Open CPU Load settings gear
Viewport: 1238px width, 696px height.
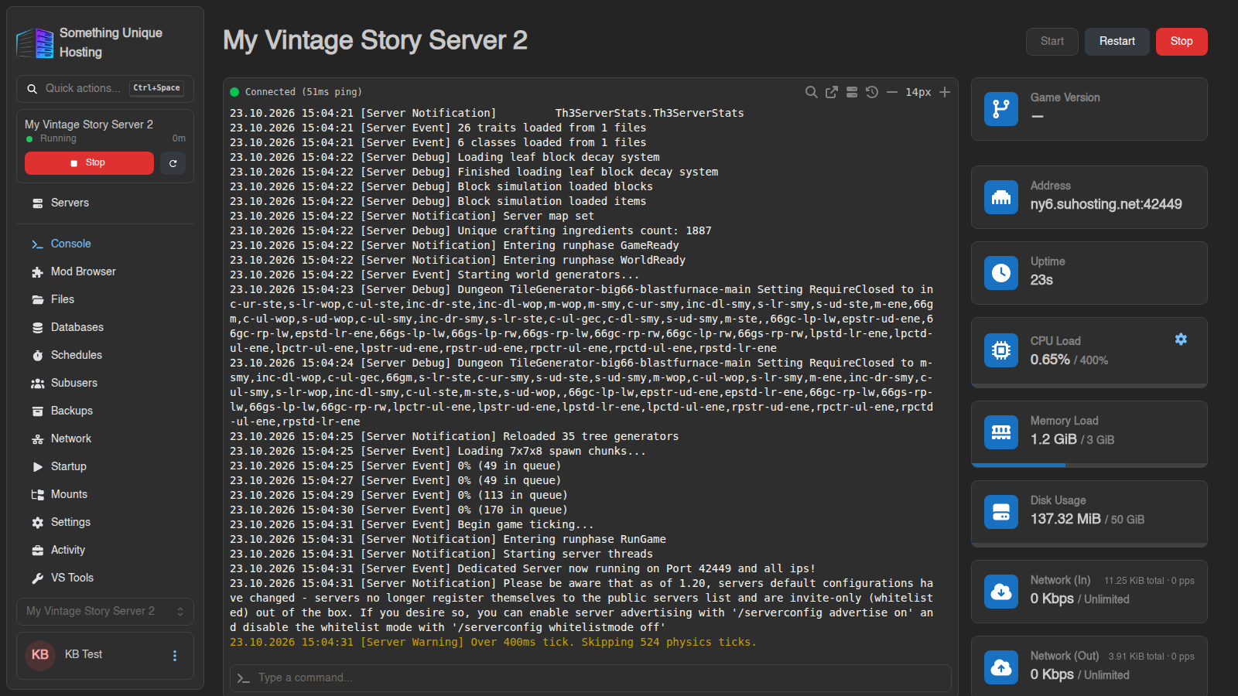[1181, 339]
